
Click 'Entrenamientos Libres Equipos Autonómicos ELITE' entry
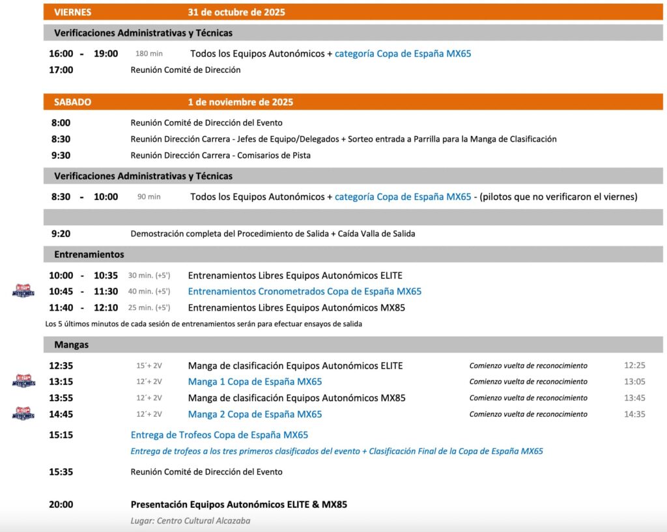click(295, 275)
